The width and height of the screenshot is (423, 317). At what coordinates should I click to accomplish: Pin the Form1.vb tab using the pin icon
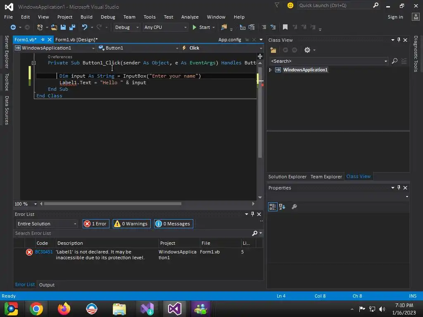(x=43, y=40)
